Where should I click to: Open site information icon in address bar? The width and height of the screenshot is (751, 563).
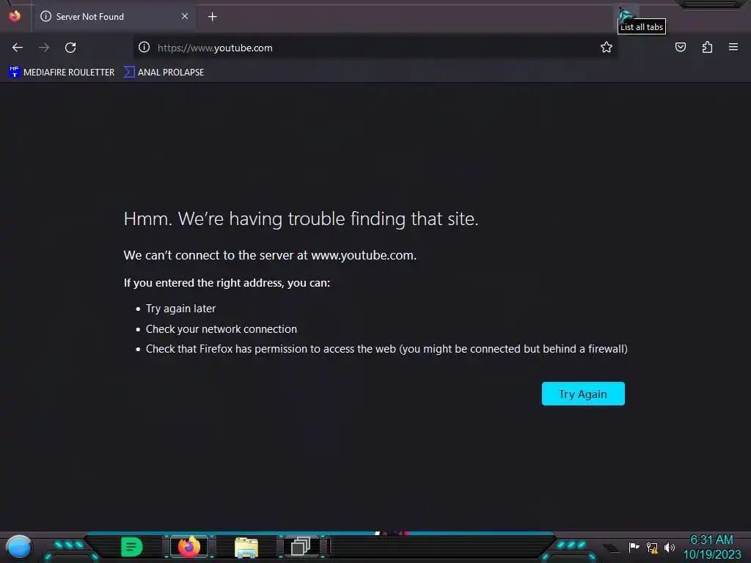tap(144, 47)
